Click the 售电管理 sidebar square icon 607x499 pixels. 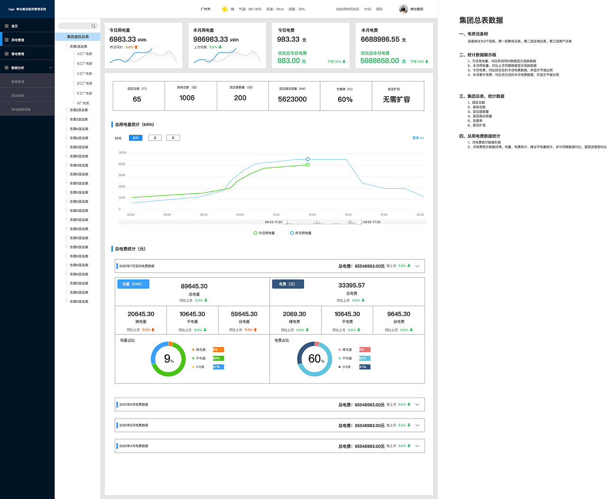coord(7,54)
